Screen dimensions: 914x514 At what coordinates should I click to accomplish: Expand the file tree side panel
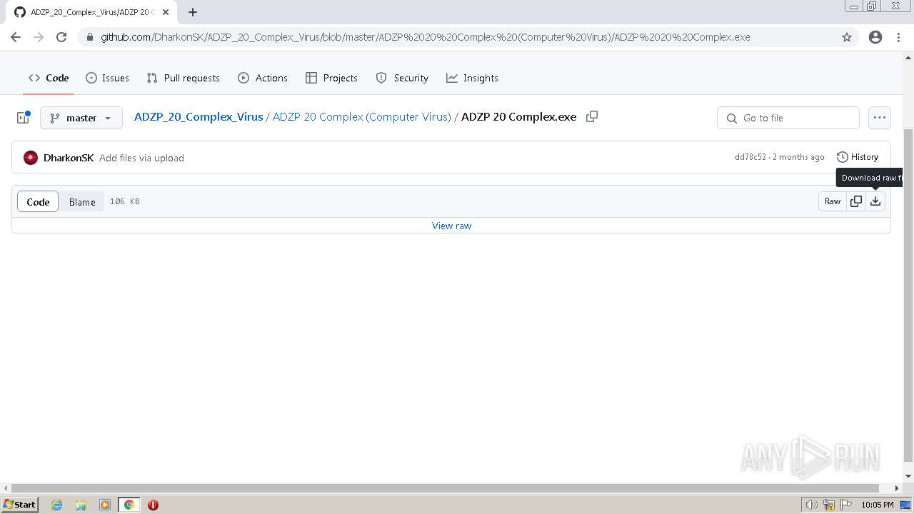click(24, 118)
